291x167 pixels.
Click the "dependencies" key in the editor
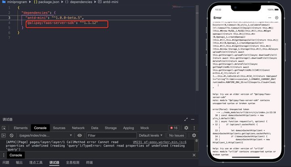point(35,13)
